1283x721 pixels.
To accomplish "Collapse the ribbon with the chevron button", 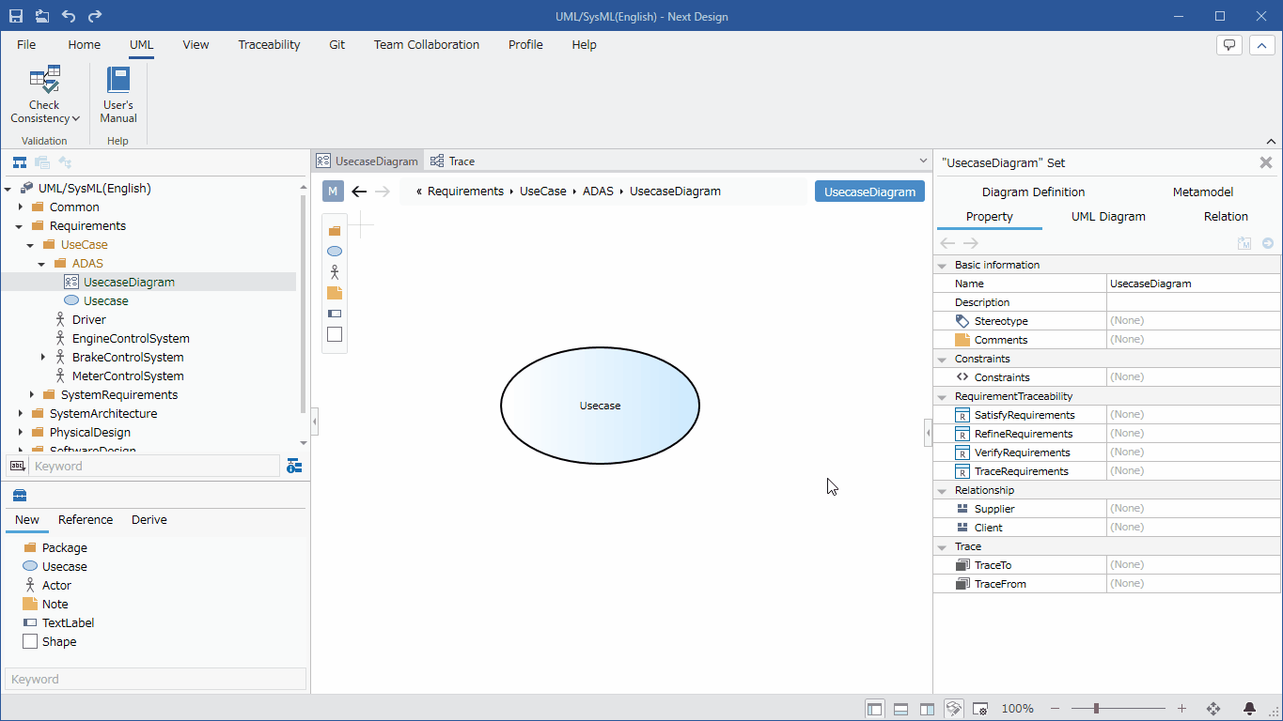I will (1262, 45).
